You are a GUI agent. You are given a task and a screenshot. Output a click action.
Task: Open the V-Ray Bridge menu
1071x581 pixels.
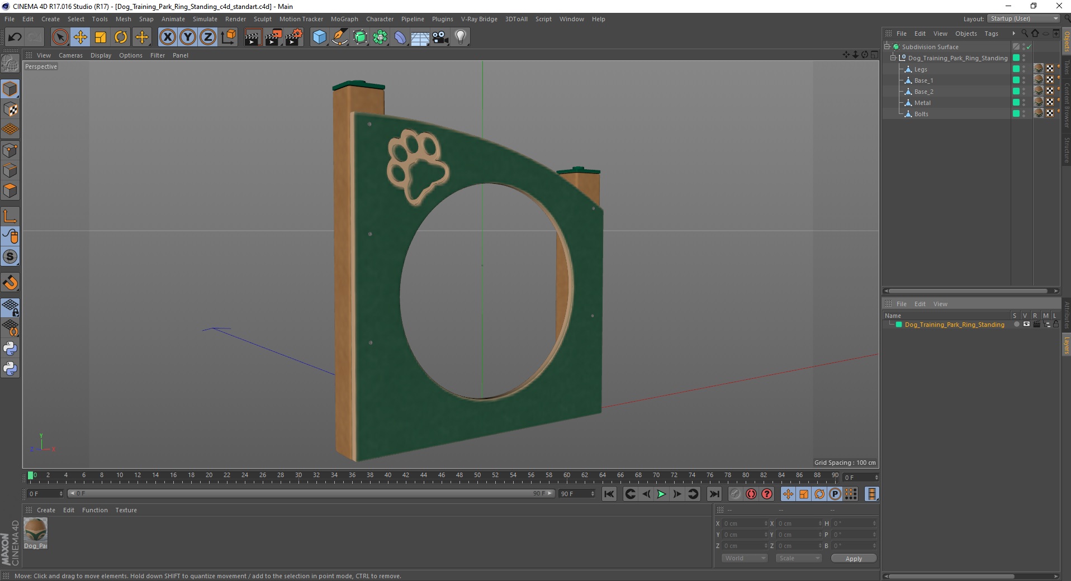click(479, 19)
